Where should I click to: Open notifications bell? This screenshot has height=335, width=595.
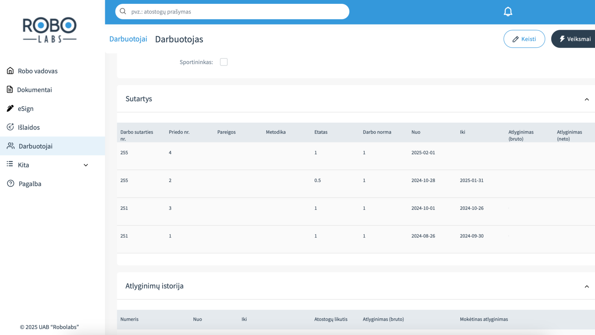coord(508,12)
